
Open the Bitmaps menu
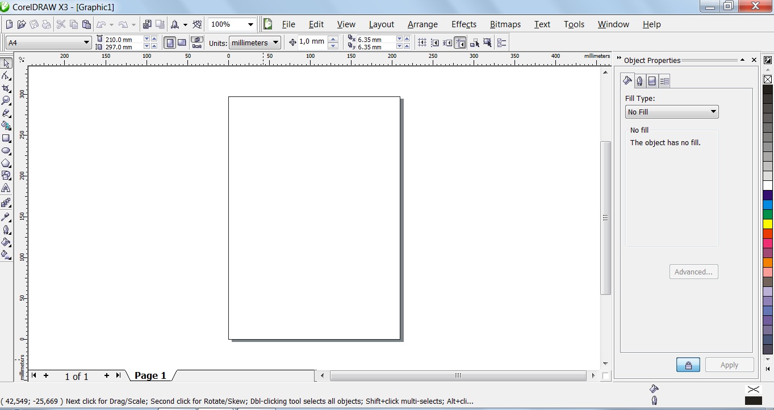pos(505,24)
